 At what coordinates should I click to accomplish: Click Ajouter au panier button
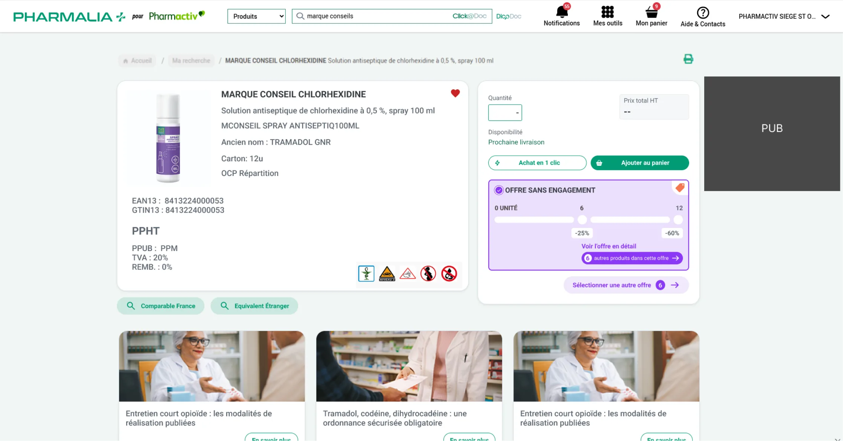click(640, 163)
